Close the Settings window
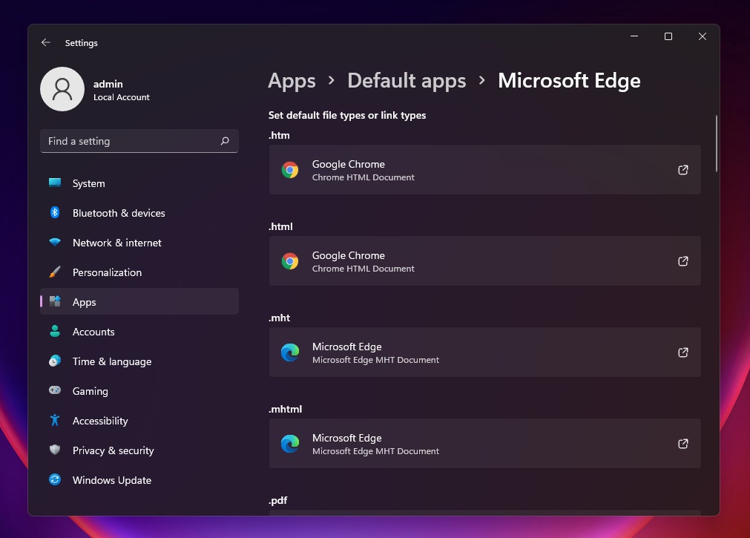 click(703, 36)
